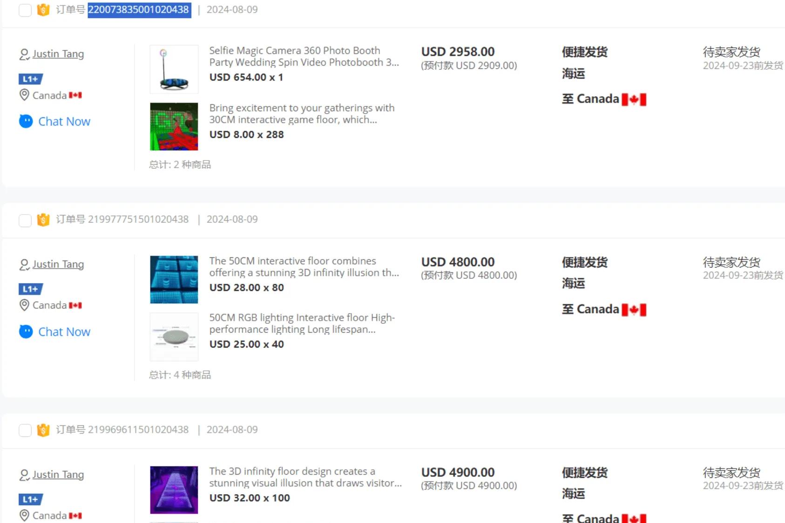The width and height of the screenshot is (785, 523).
Task: Click the L1+ badge in the second order
Action: 31,289
